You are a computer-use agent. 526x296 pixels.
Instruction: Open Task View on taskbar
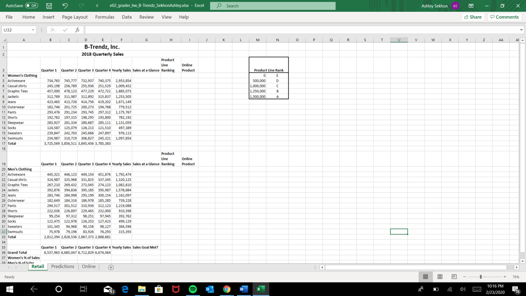pyautogui.click(x=83, y=290)
